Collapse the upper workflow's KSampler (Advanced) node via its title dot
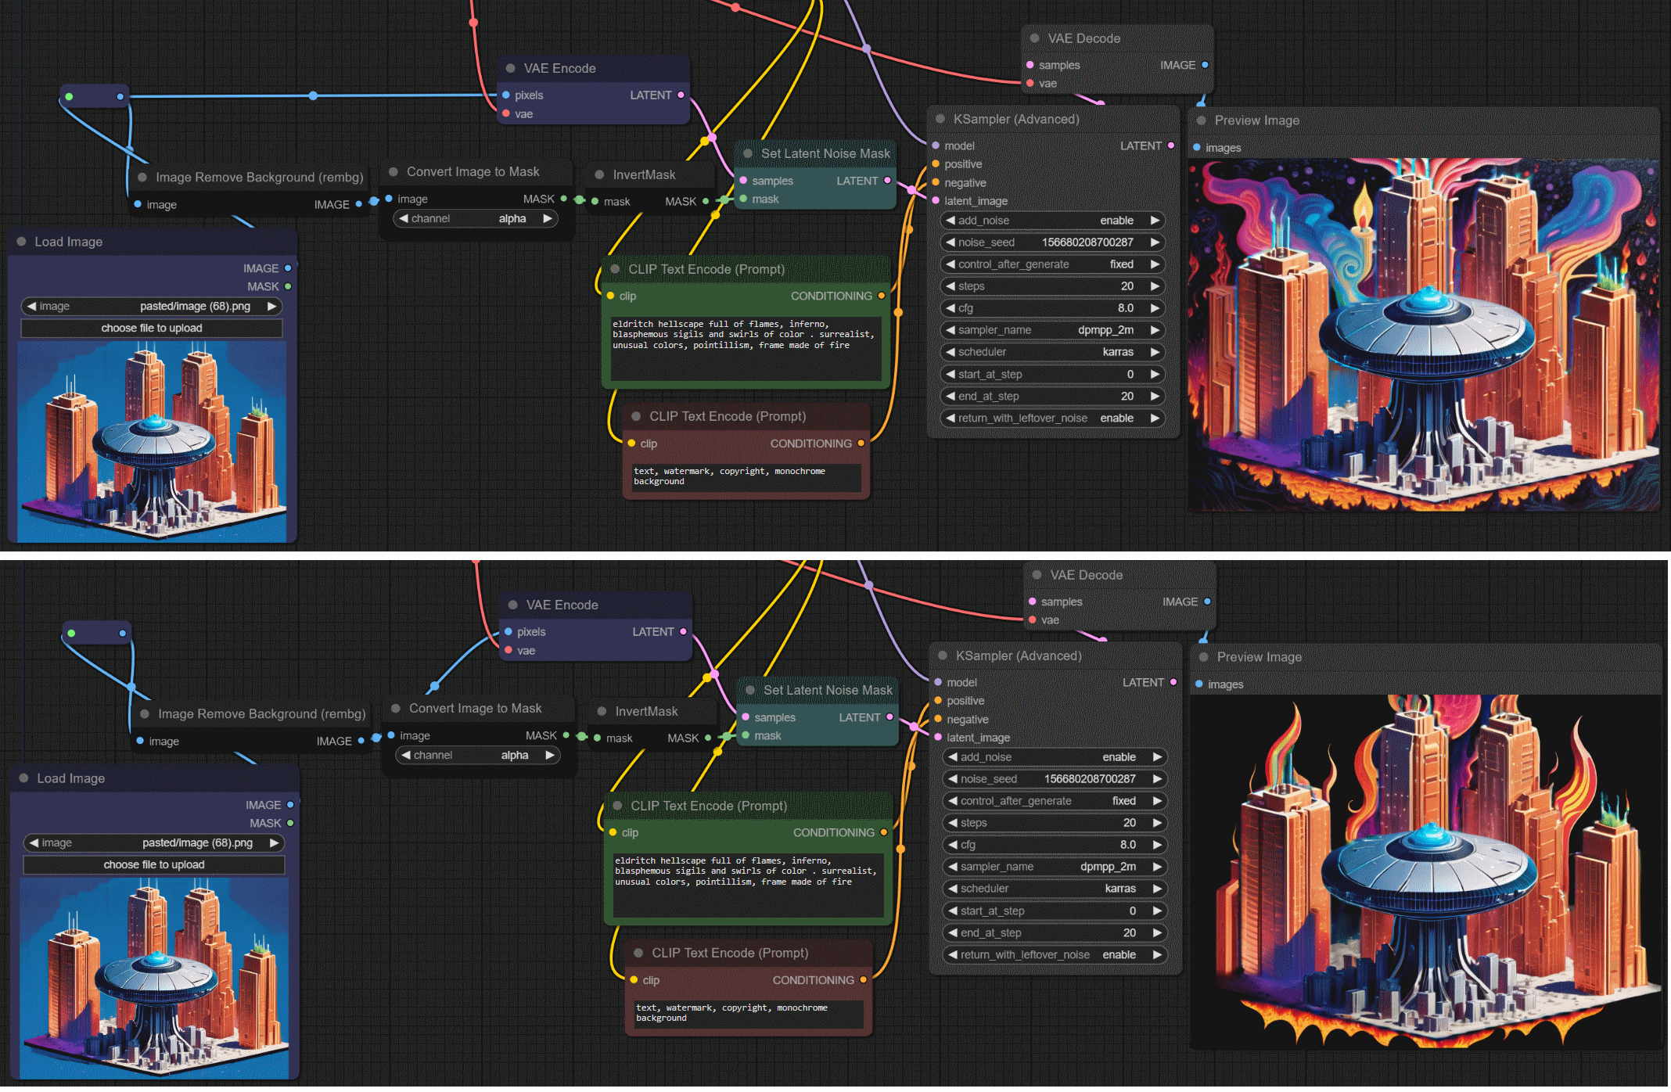 tap(940, 119)
